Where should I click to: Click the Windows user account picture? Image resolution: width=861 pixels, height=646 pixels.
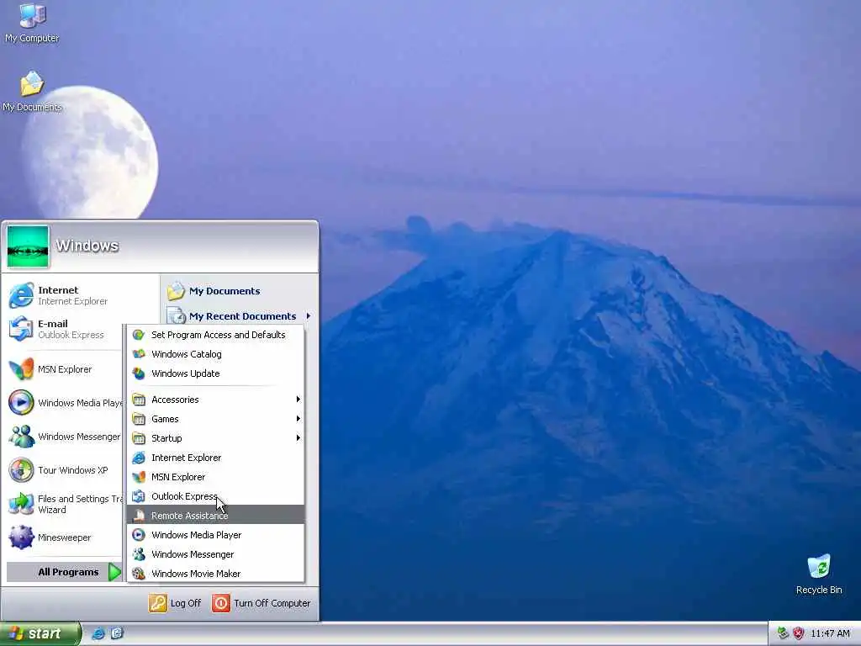click(x=28, y=246)
